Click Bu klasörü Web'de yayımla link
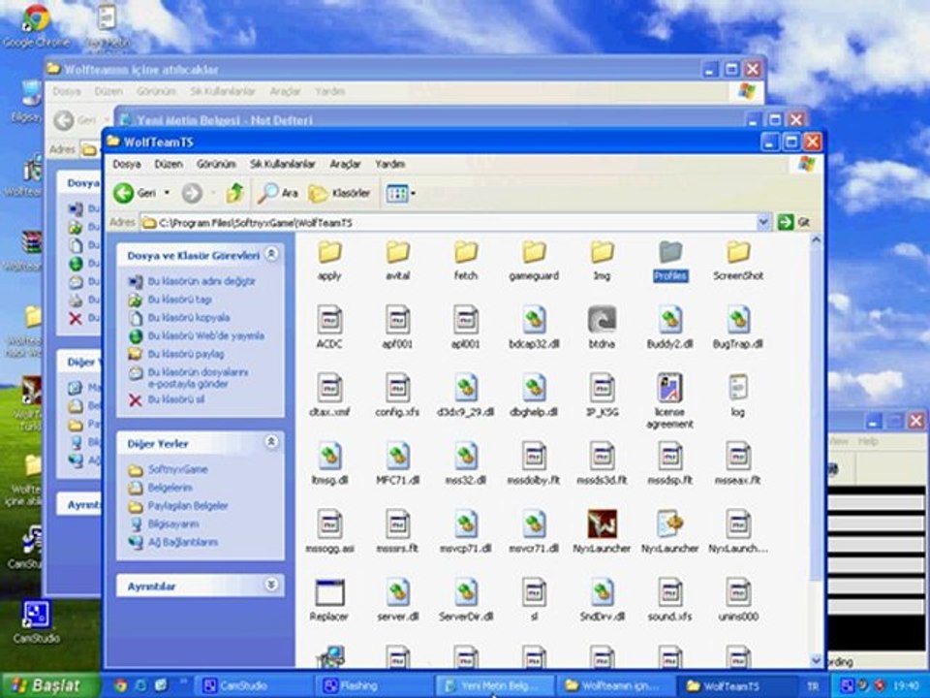The width and height of the screenshot is (930, 698). point(205,336)
